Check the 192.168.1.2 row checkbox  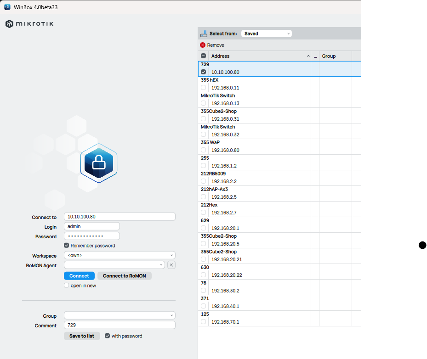point(204,166)
